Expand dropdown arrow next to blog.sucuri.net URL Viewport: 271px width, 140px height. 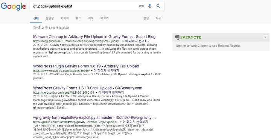click(x=123, y=41)
